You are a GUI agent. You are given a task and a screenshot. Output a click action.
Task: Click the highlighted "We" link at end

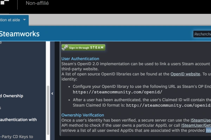point(208,131)
